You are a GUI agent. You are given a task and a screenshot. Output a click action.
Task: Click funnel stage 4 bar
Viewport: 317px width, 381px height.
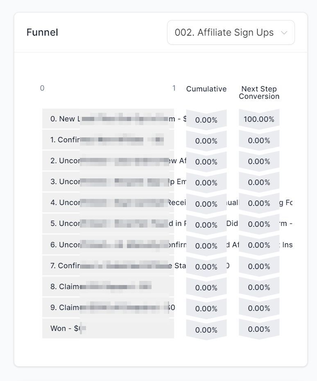108,203
